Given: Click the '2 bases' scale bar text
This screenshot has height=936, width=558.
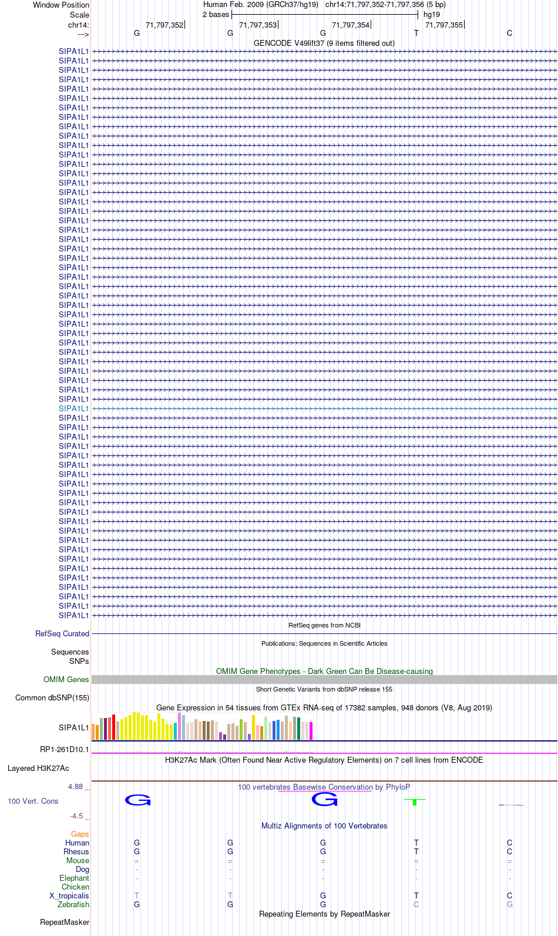Looking at the screenshot, I should [x=216, y=14].
